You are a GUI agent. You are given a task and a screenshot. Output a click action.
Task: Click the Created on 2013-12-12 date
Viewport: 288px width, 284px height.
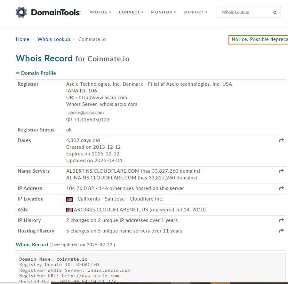93,147
